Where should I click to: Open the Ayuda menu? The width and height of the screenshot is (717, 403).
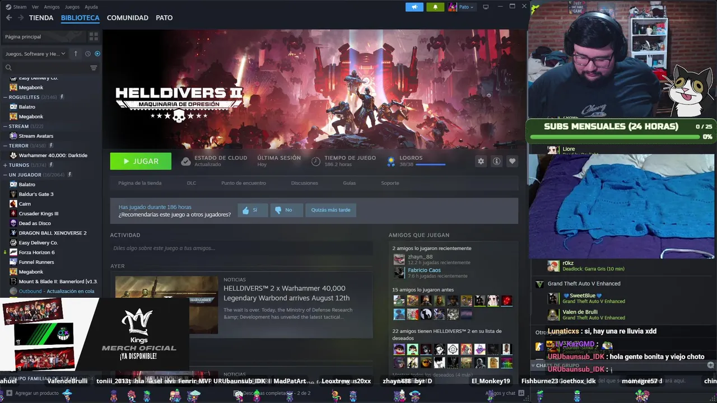point(91,7)
